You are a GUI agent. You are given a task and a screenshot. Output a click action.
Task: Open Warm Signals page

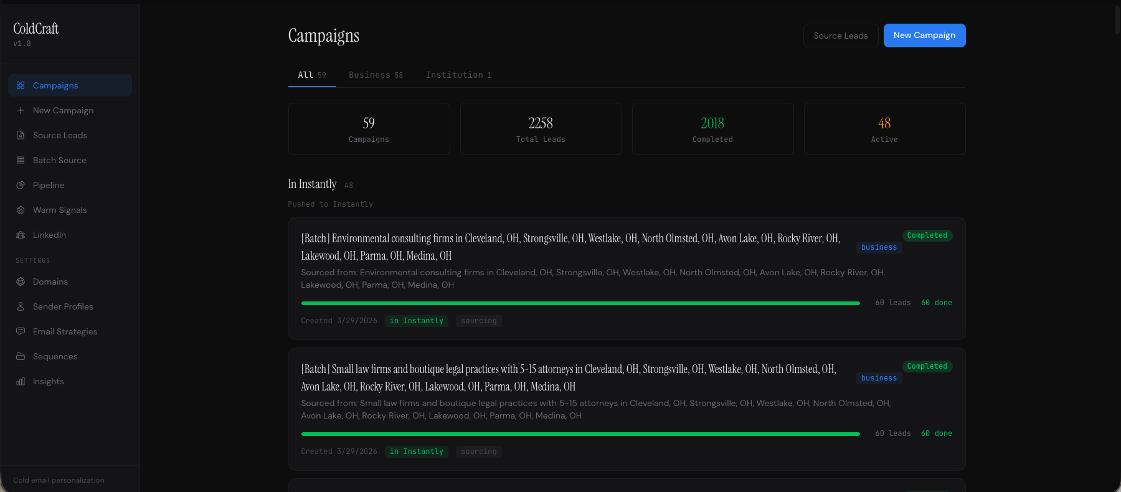tap(70, 210)
